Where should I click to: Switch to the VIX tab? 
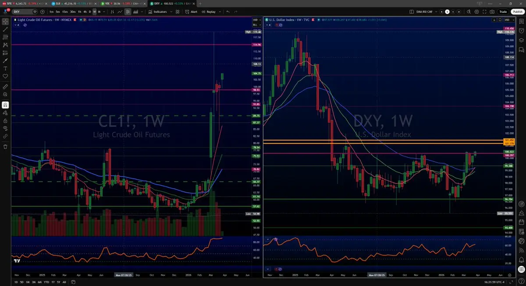[x=124, y=3]
